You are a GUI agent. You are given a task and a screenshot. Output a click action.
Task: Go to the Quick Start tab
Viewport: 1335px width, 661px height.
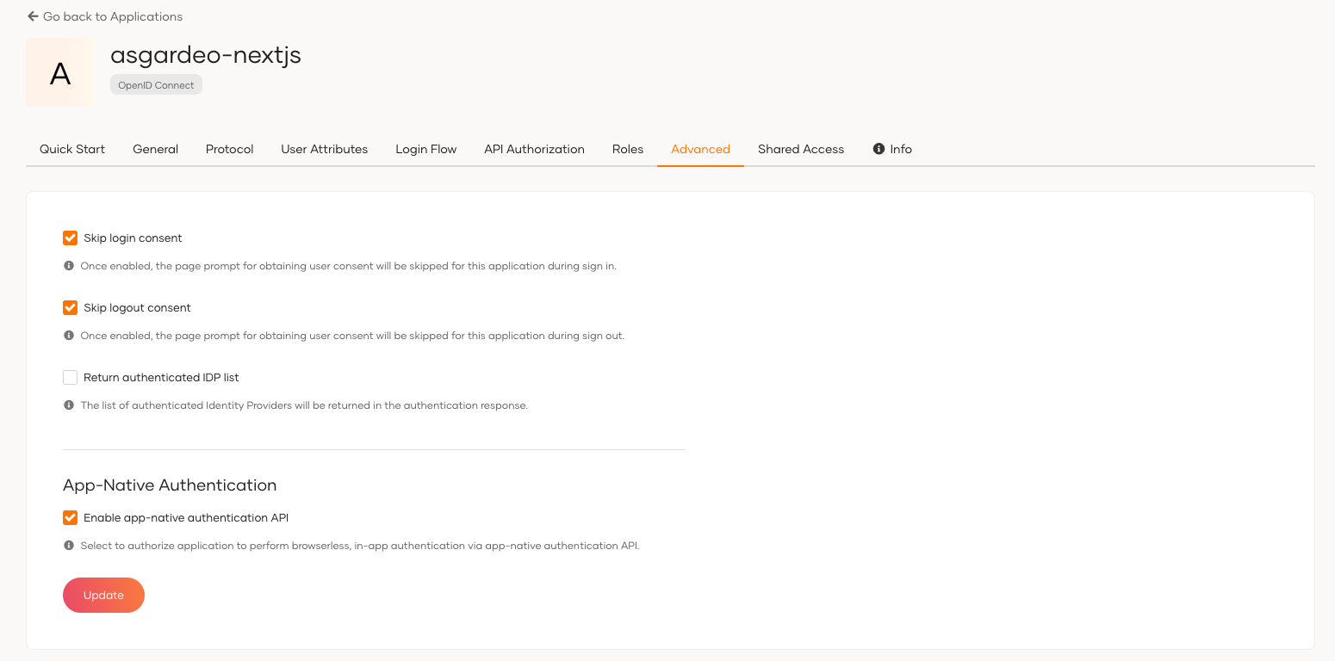tap(71, 149)
